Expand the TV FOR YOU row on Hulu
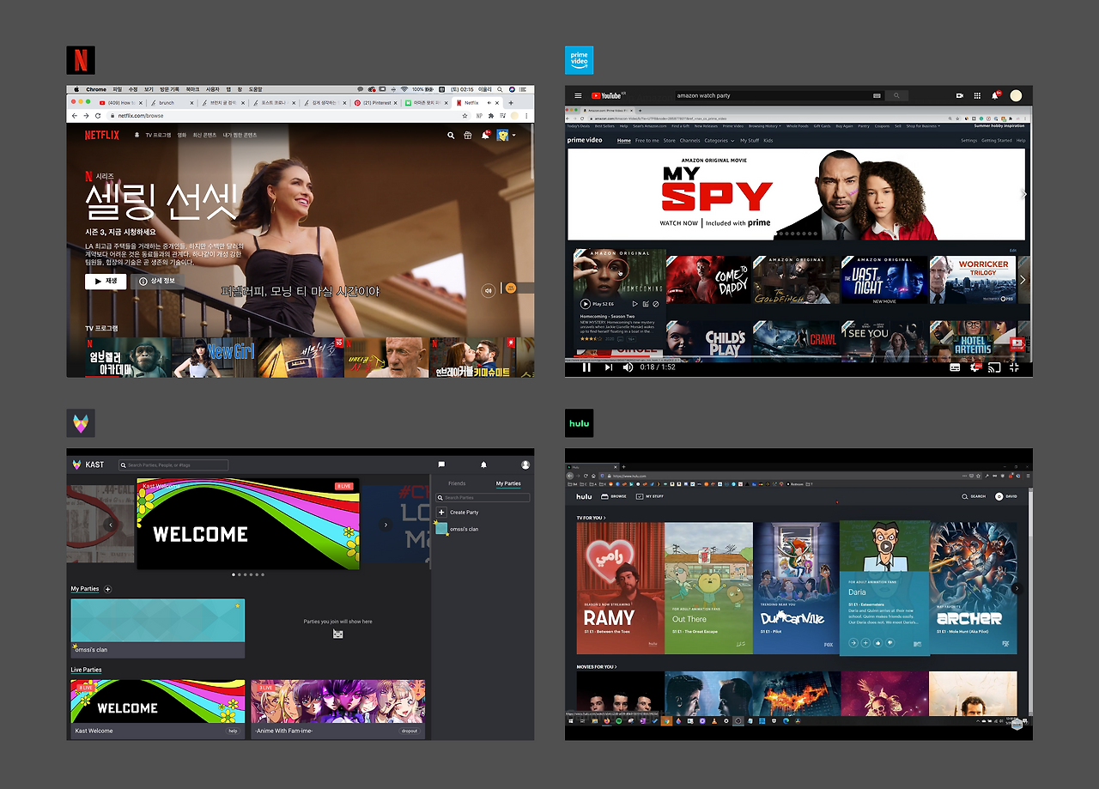The height and width of the screenshot is (789, 1099). [591, 518]
